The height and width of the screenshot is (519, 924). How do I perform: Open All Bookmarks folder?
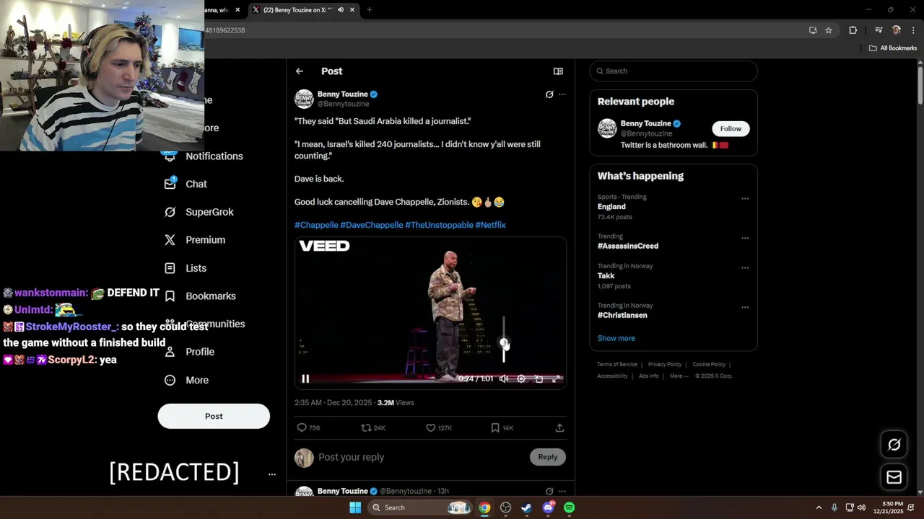(893, 48)
